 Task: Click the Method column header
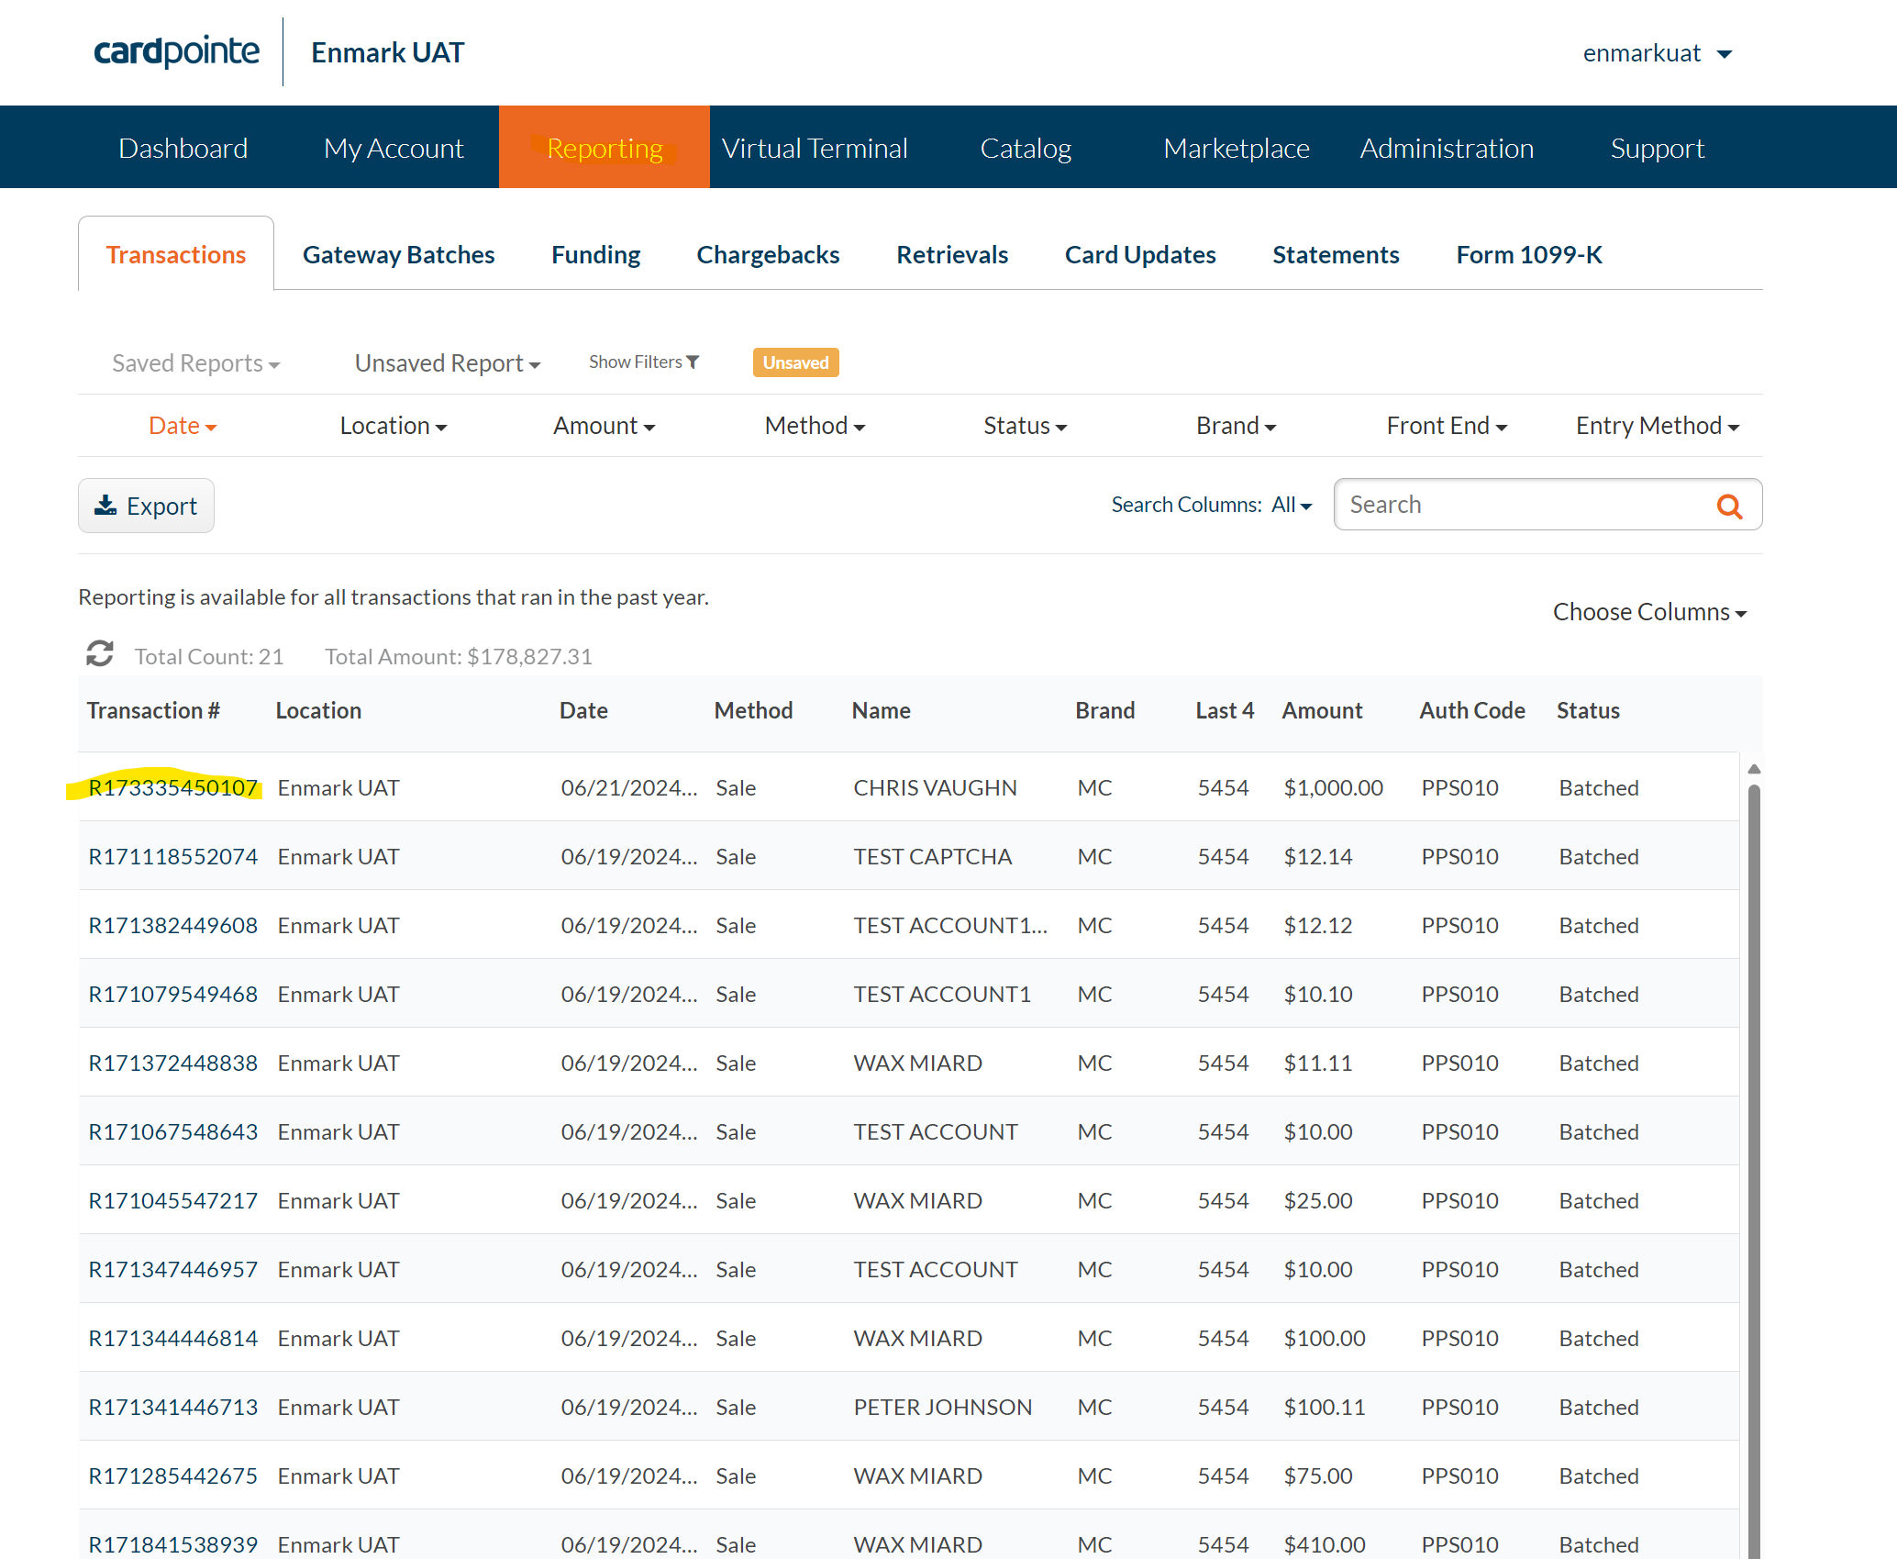point(753,710)
